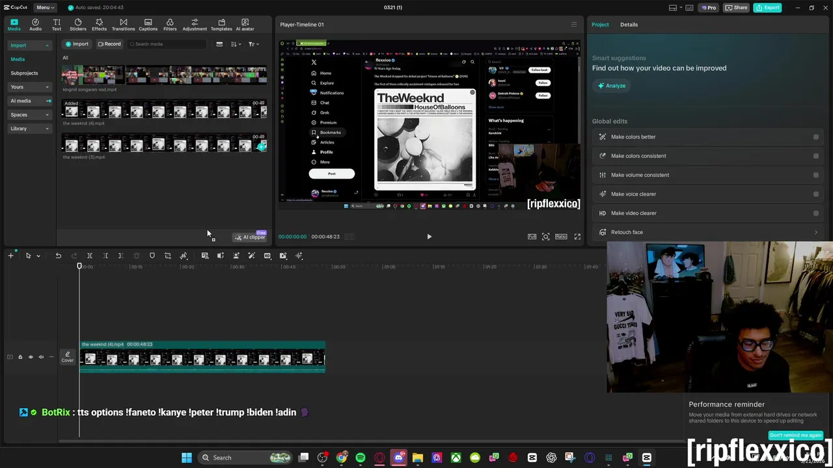Viewport: 833px width, 468px height.
Task: Toggle Make volume consistent switch
Action: coord(816,175)
